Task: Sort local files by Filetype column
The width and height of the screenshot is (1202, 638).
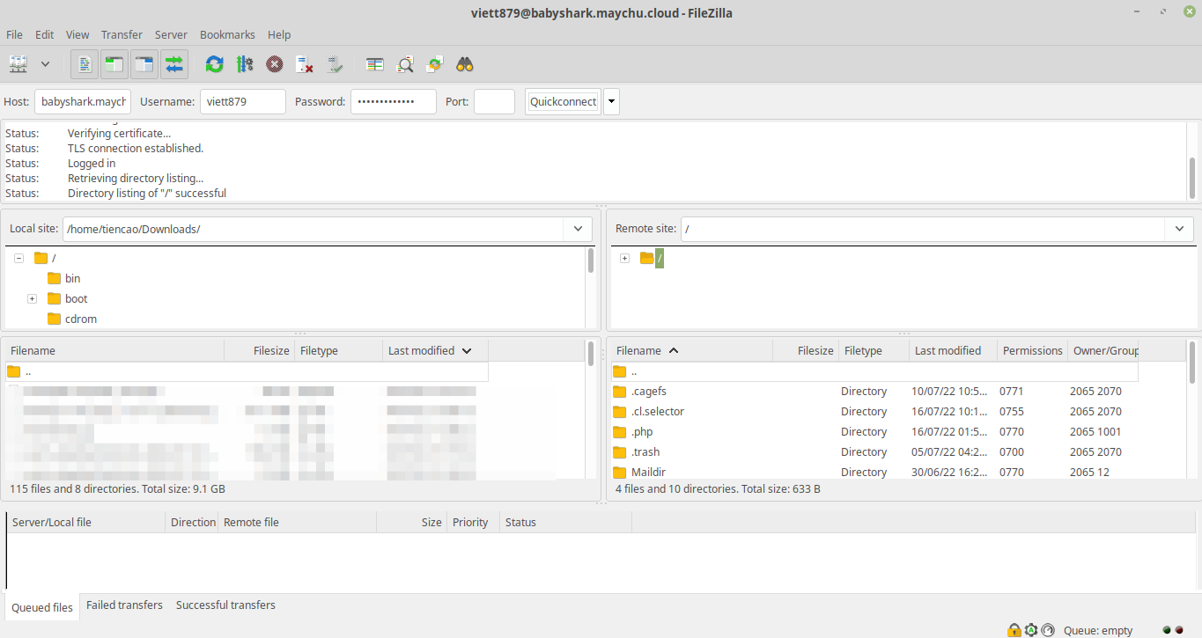Action: pyautogui.click(x=338, y=350)
